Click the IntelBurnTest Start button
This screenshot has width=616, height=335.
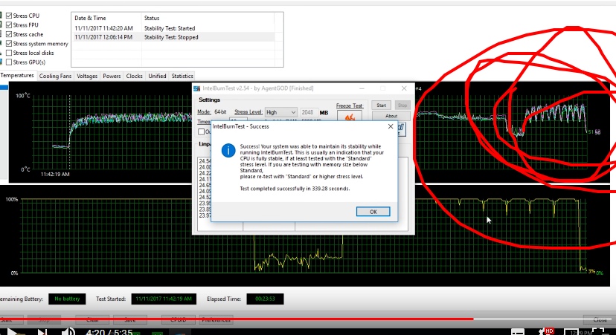[x=381, y=105]
